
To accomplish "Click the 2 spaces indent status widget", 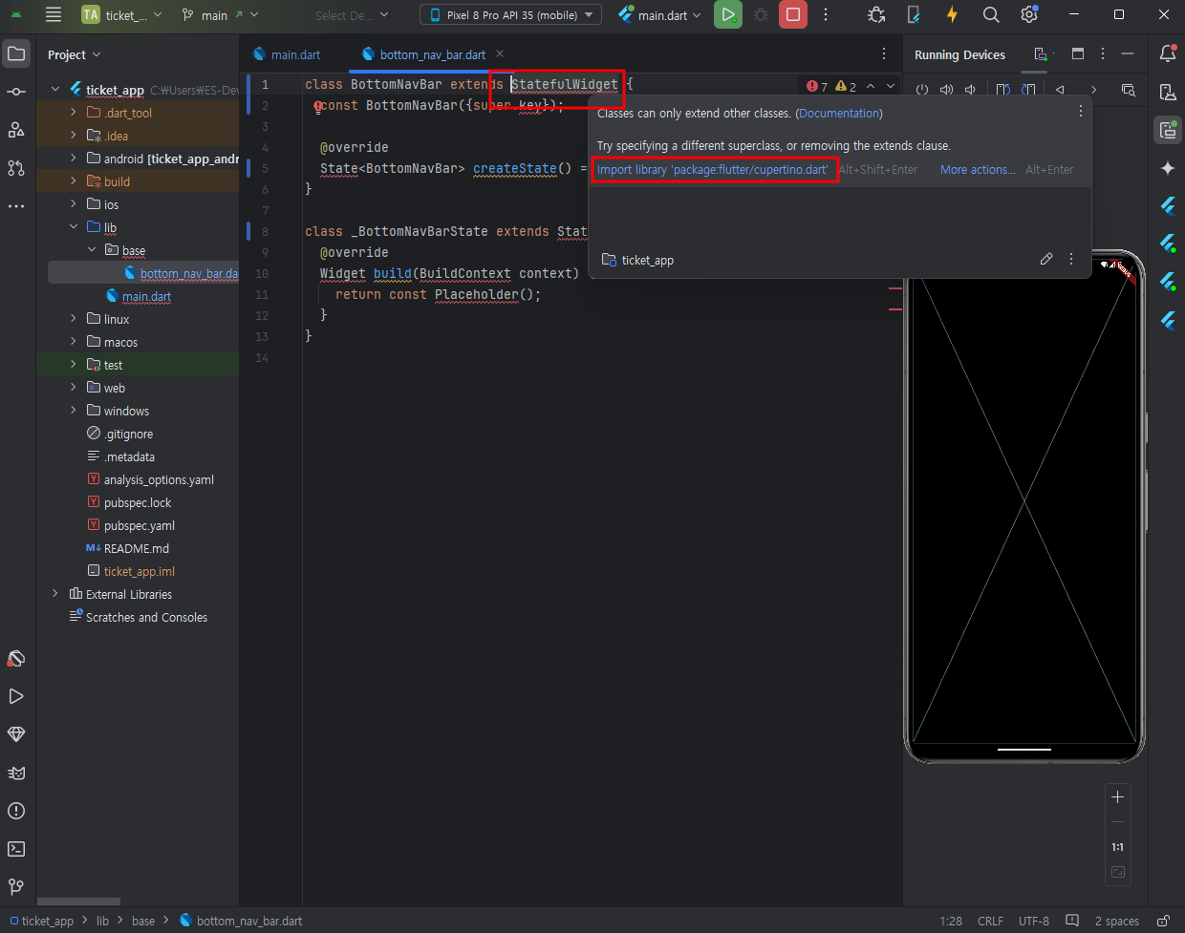I will (1116, 921).
